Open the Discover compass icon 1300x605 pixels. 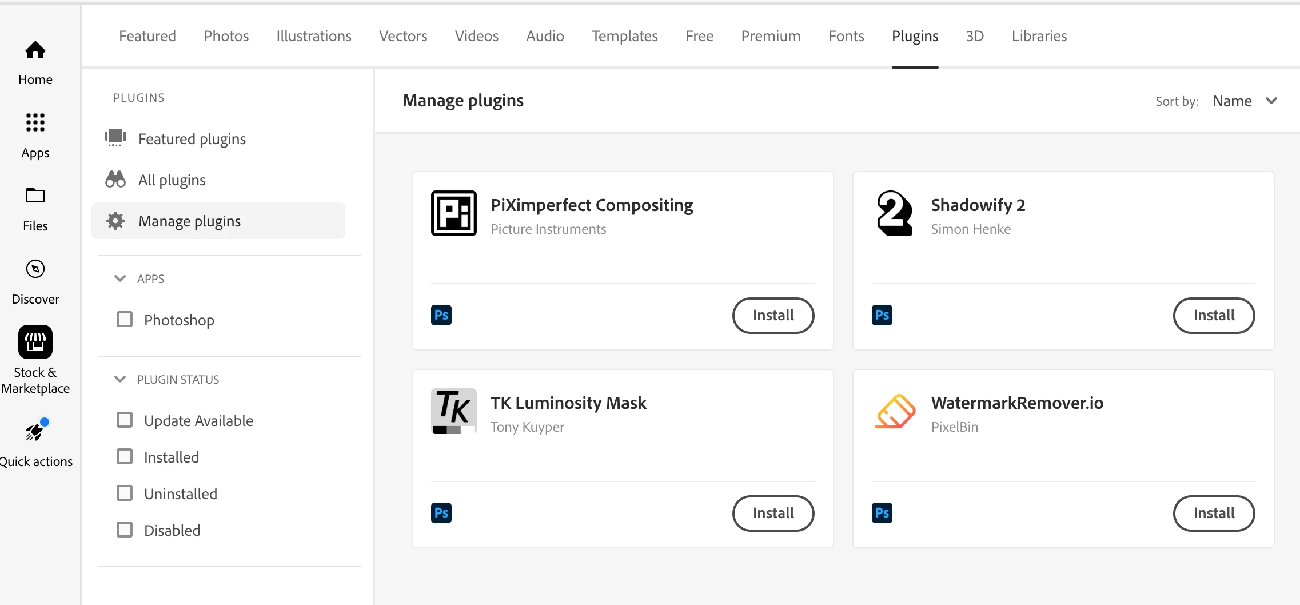pos(35,269)
